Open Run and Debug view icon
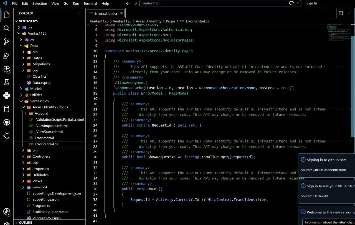The height and width of the screenshot is (225, 355). [x=7, y=55]
